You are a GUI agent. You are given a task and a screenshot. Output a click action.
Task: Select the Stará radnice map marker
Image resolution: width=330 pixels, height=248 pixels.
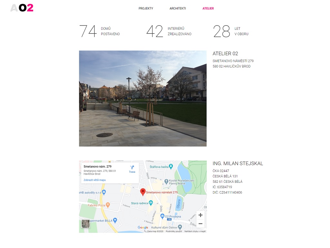(x=151, y=203)
